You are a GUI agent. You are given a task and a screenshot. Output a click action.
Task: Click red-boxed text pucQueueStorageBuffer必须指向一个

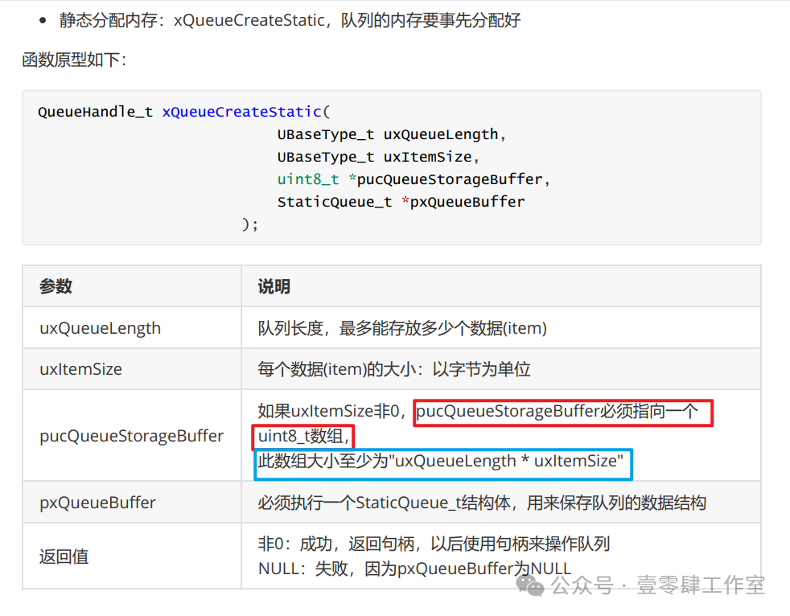558,412
